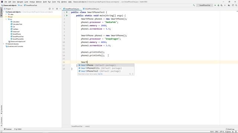
Task: Open the Project side tool tab
Action: pos(1,12)
